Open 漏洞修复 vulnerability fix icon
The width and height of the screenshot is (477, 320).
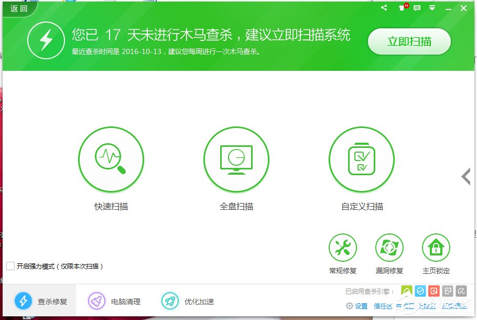click(x=389, y=246)
